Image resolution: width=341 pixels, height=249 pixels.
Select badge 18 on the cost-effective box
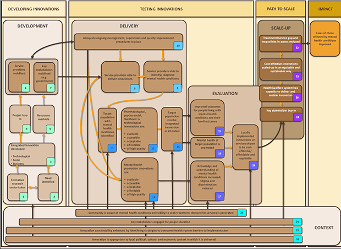point(254,164)
